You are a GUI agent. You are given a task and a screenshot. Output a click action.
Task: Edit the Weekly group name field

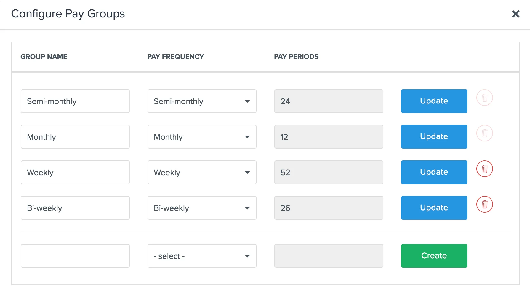(x=75, y=172)
